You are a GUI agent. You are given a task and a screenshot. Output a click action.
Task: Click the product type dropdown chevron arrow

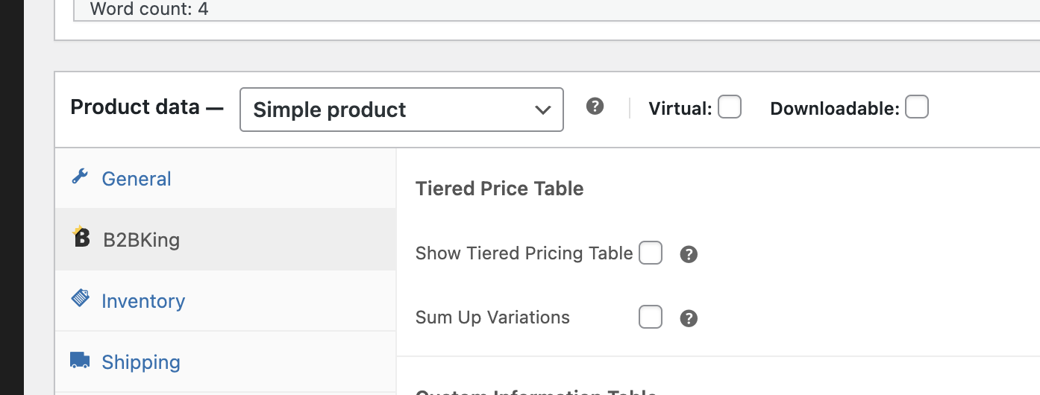(x=543, y=110)
